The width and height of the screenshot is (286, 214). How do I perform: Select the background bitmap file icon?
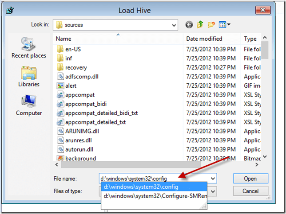click(x=60, y=158)
